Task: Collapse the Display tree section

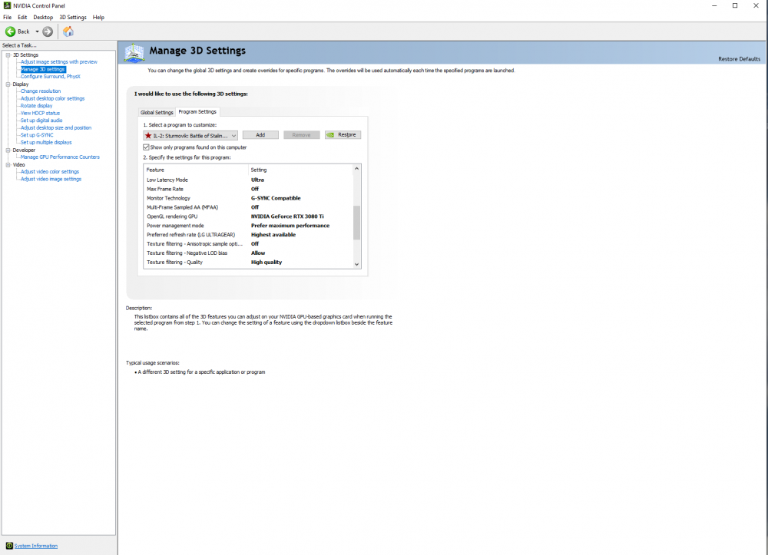Action: click(x=8, y=84)
